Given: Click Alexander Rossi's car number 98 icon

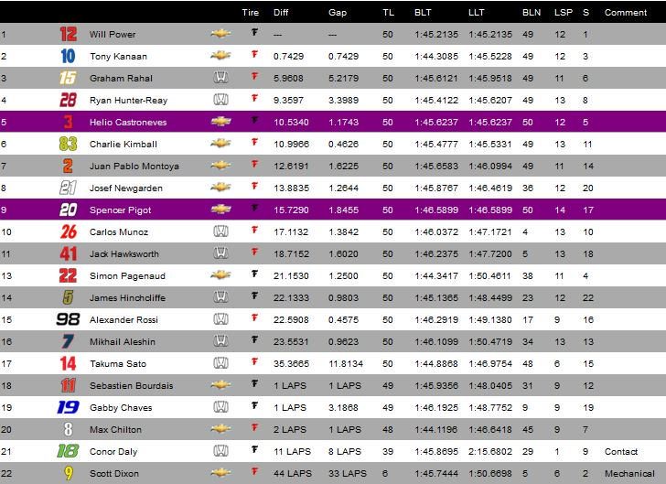Looking at the screenshot, I should point(68,319).
